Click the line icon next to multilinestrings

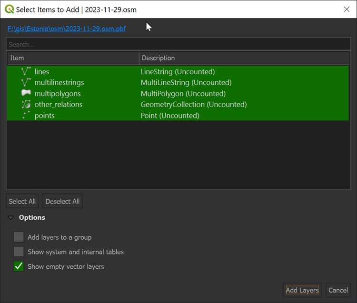tap(26, 82)
